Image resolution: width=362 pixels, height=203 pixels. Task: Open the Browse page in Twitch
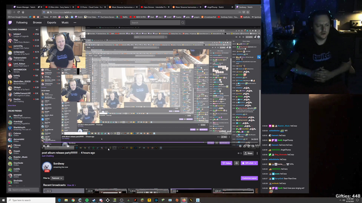(37, 23)
